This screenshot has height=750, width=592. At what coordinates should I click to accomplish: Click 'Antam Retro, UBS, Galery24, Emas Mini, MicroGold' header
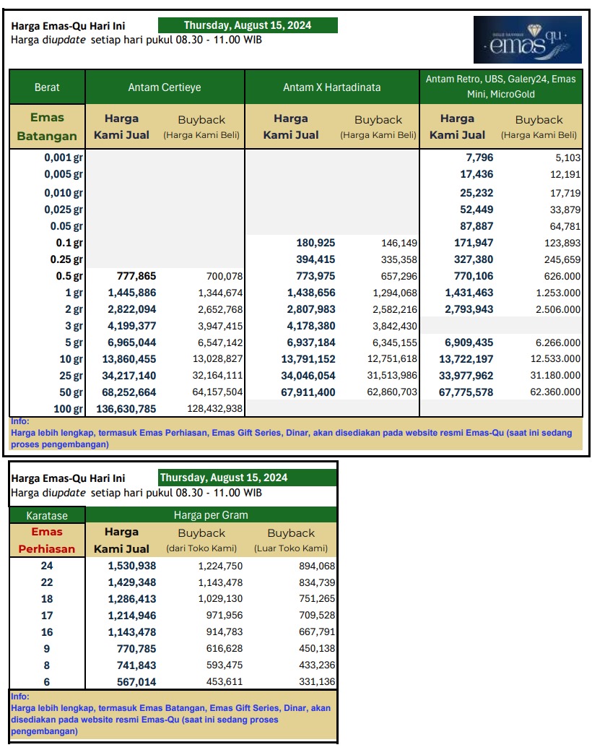tap(501, 87)
